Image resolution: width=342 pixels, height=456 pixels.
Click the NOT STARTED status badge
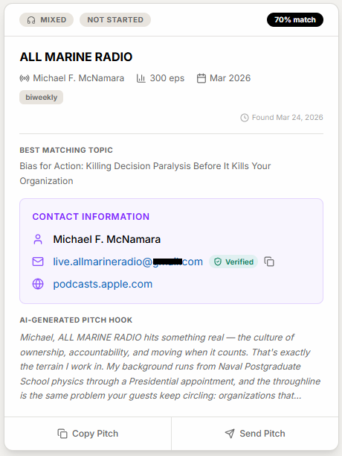coord(115,20)
